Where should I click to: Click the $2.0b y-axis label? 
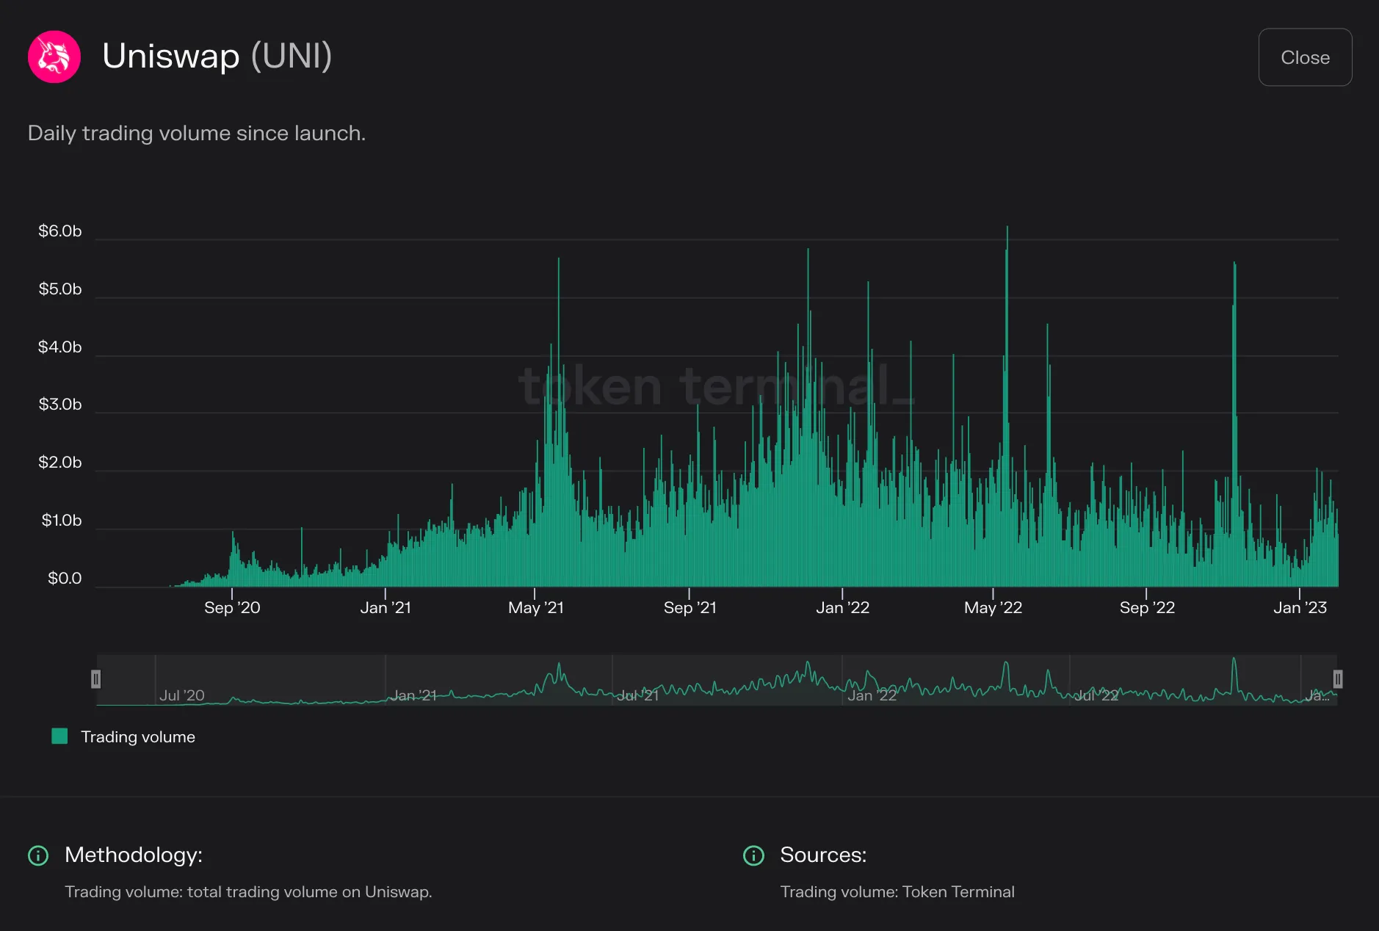[60, 463]
